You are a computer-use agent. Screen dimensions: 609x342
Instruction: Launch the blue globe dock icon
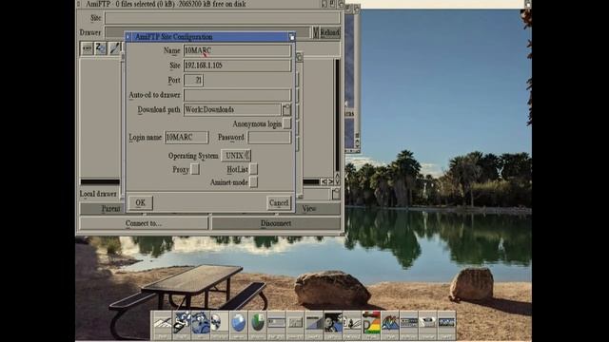pos(238,323)
